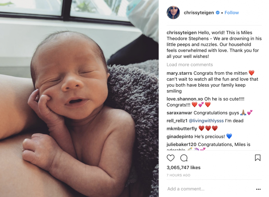Click the baby photo in the post
Image resolution: width=269 pixels, height=197 pixels.
point(79,98)
